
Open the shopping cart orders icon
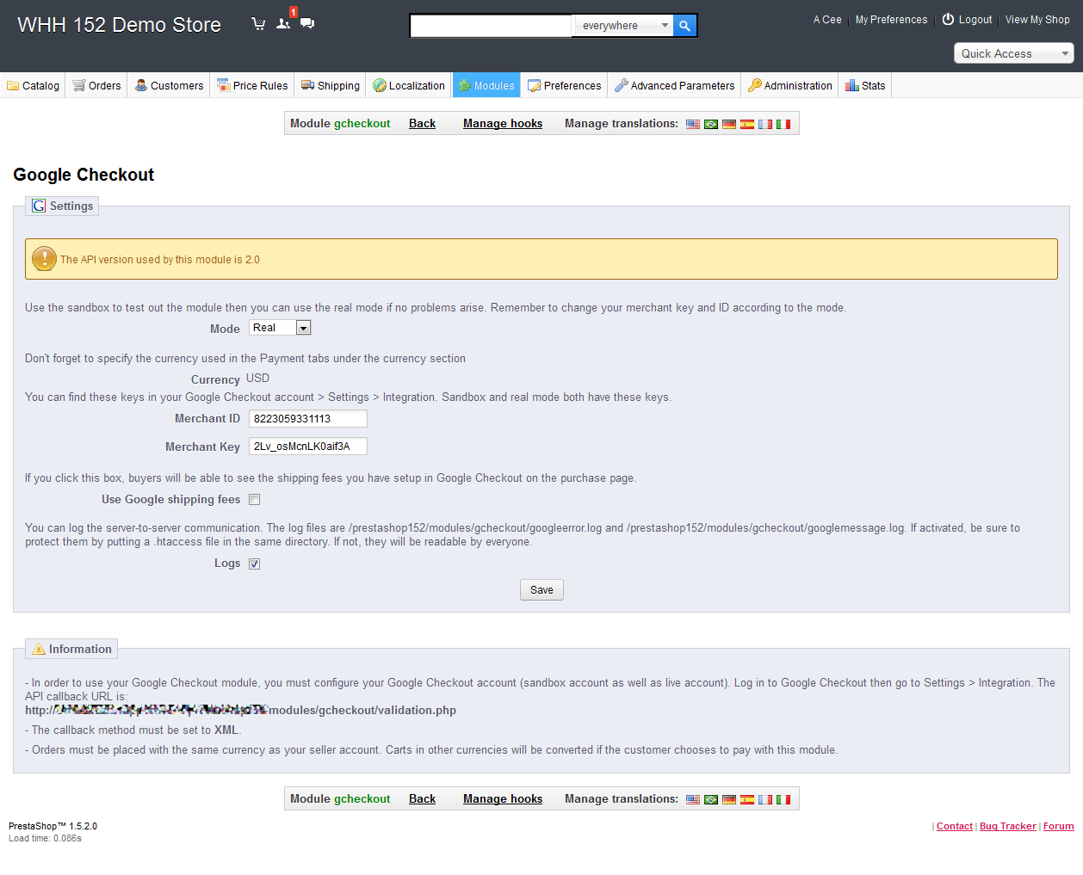point(258,24)
